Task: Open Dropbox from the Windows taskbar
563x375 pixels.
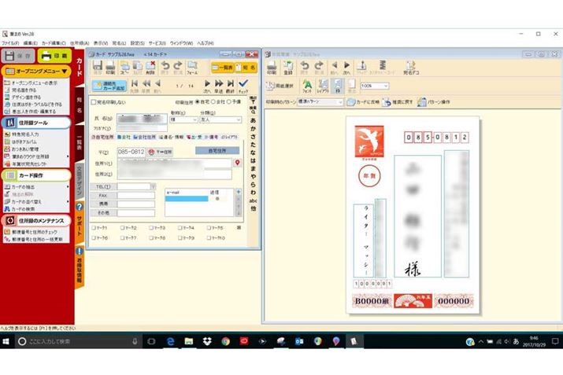Action: coord(206,342)
